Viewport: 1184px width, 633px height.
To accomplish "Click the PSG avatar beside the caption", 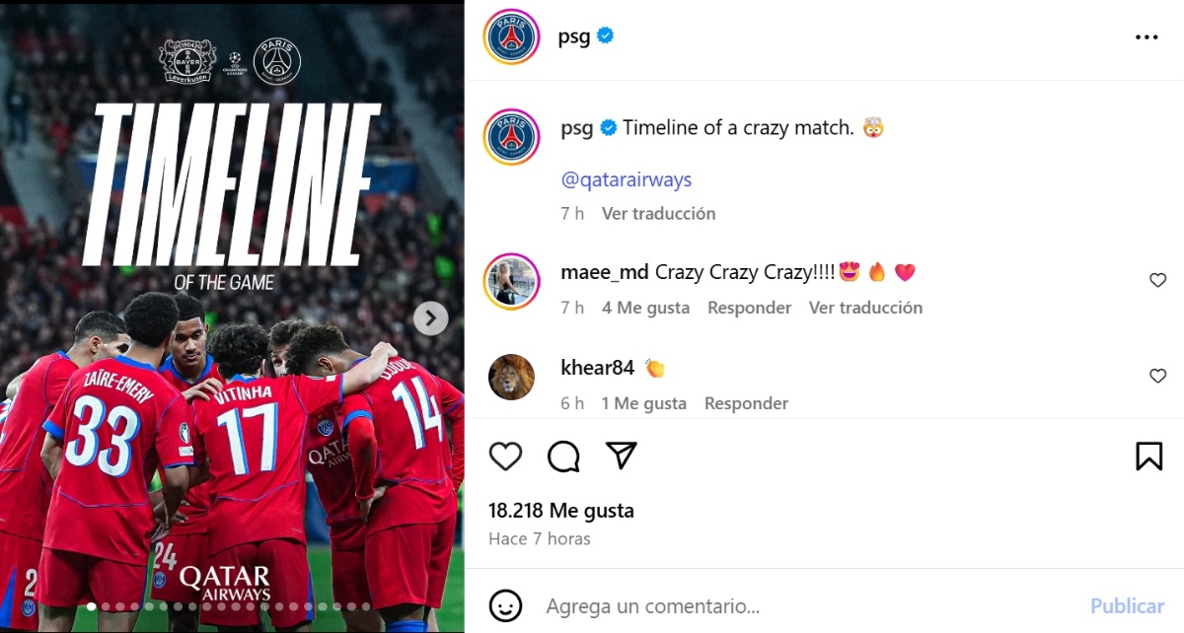I will [511, 137].
